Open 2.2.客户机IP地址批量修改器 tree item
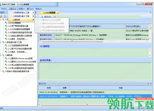 pyautogui.click(x=20, y=49)
